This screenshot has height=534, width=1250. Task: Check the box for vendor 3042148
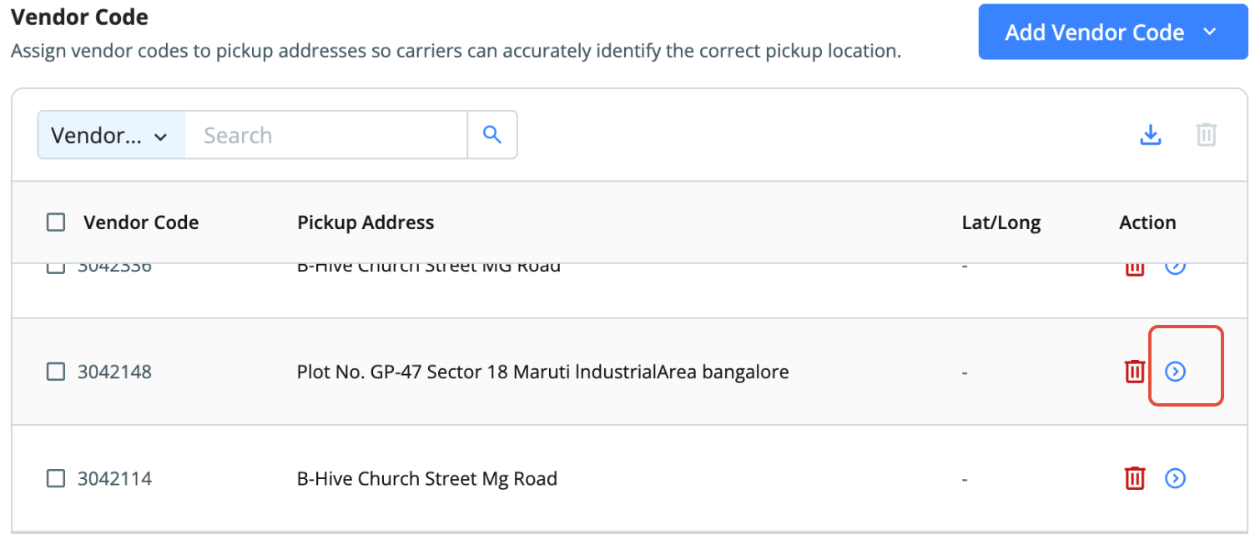(x=56, y=372)
